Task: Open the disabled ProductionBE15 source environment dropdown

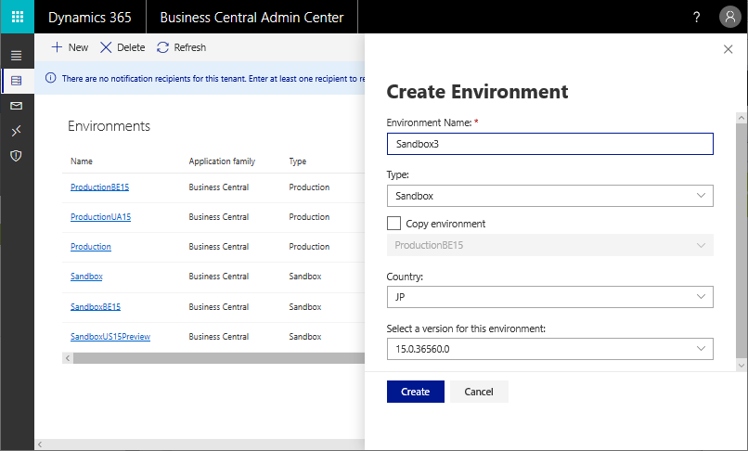Action: (550, 245)
